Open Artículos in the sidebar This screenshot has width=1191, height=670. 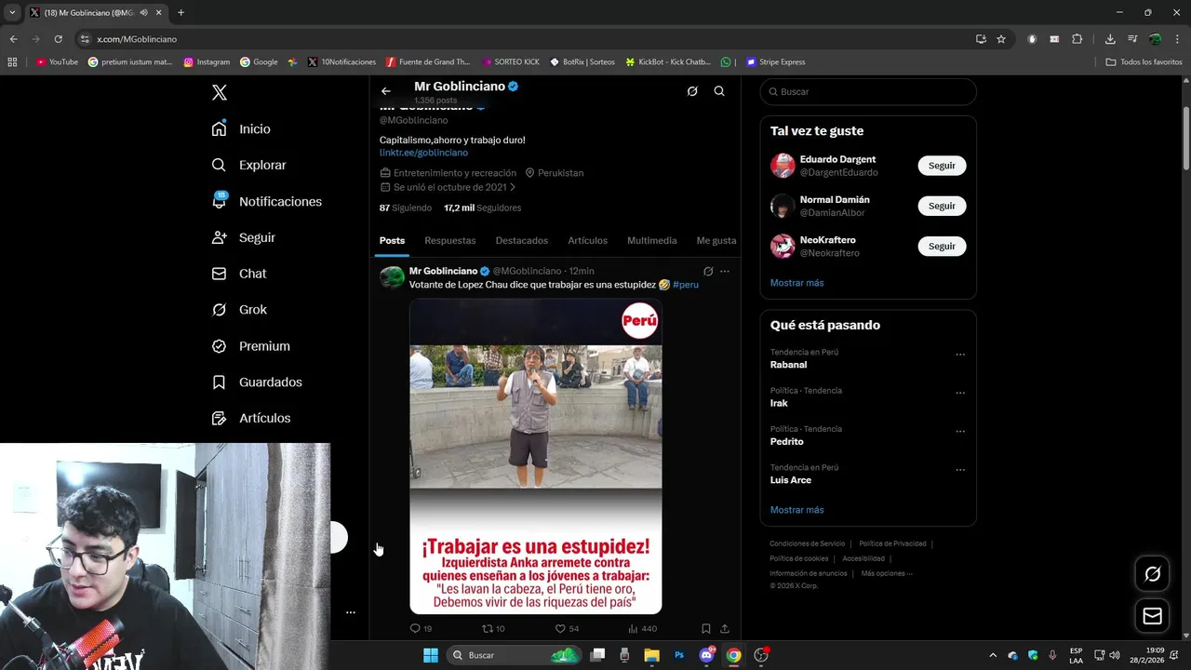250,419
